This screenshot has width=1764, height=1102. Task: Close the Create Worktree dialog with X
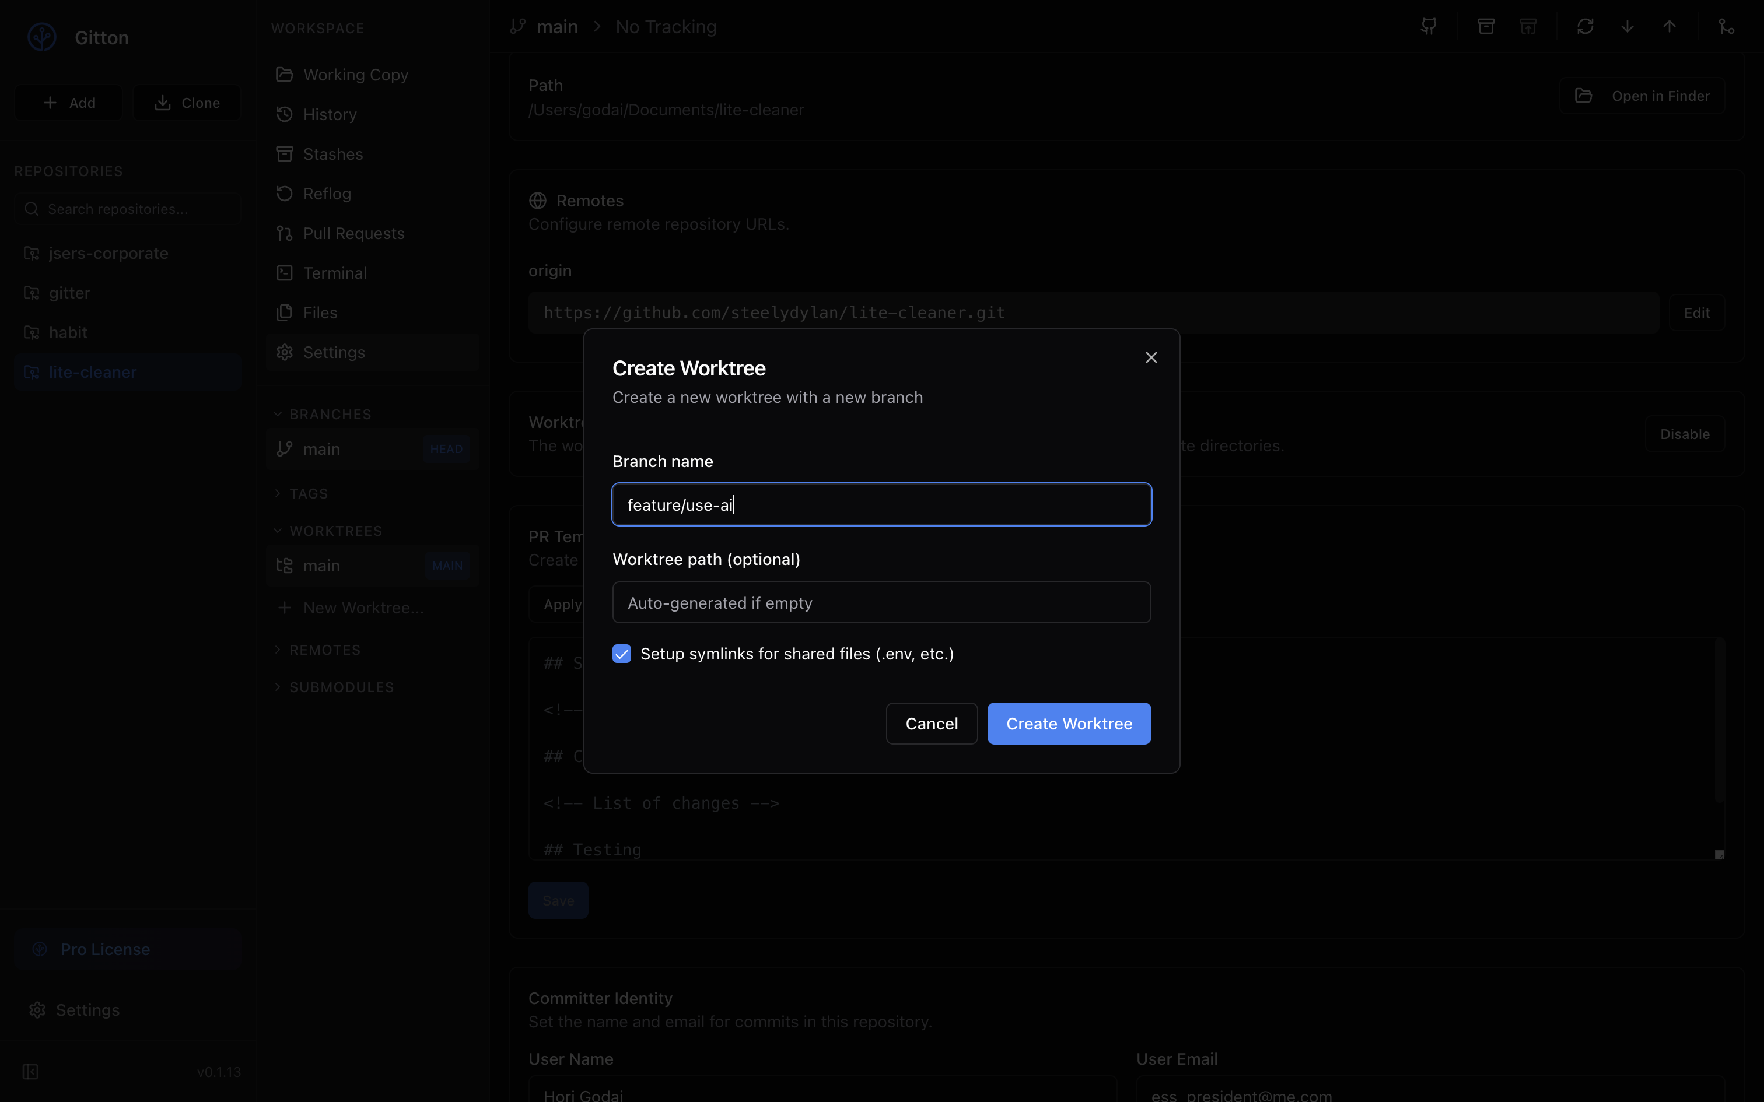coord(1151,357)
